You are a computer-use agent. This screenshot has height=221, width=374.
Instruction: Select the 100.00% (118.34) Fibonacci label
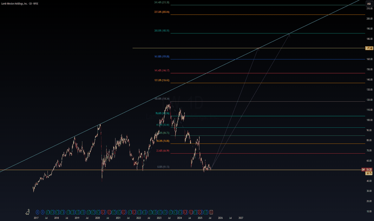tap(162, 99)
